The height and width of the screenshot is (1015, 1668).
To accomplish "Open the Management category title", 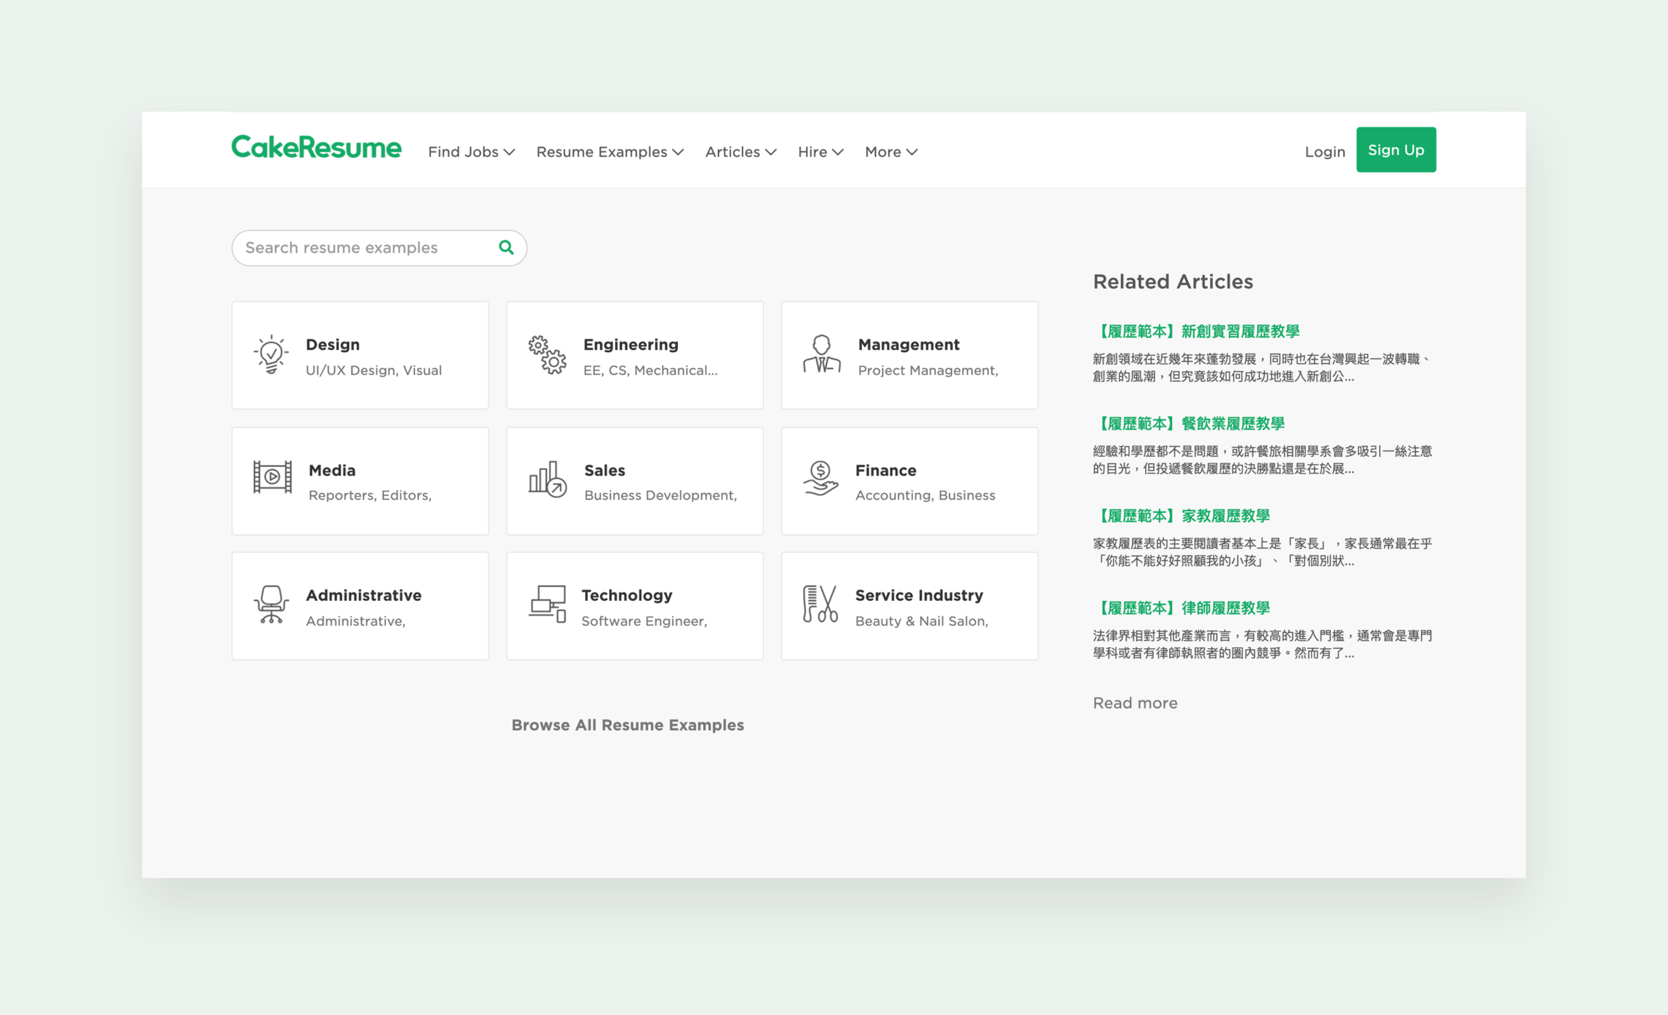I will (909, 344).
